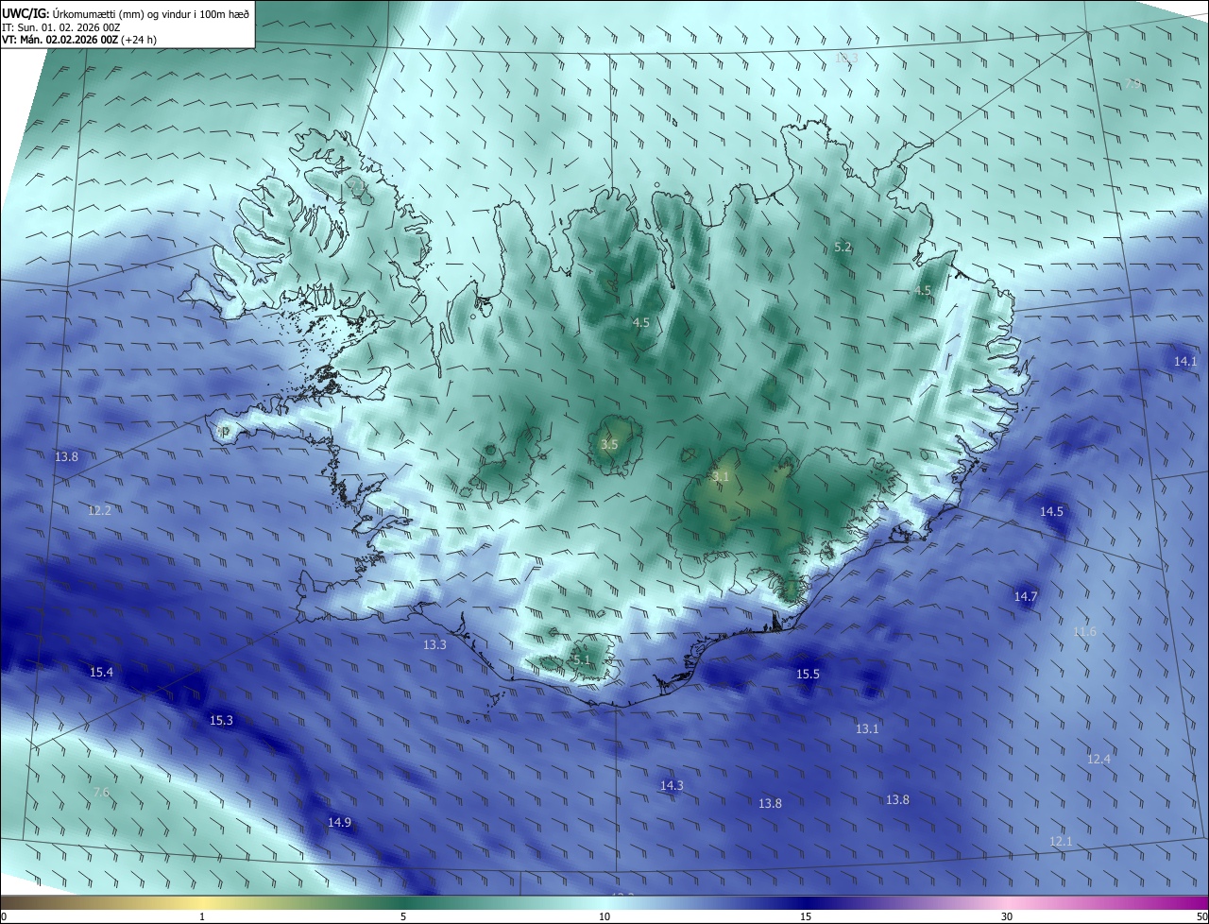Screen dimensions: 1209x924
Task: Click the 14.1 value label on the map
Action: click(x=1185, y=361)
